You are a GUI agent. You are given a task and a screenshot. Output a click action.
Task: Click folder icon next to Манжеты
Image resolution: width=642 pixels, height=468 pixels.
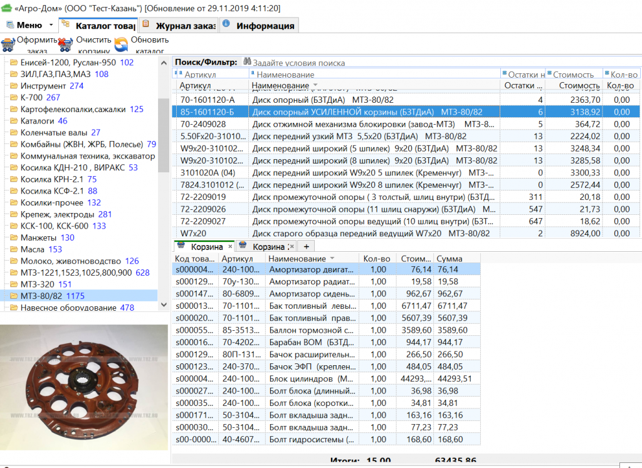point(14,237)
